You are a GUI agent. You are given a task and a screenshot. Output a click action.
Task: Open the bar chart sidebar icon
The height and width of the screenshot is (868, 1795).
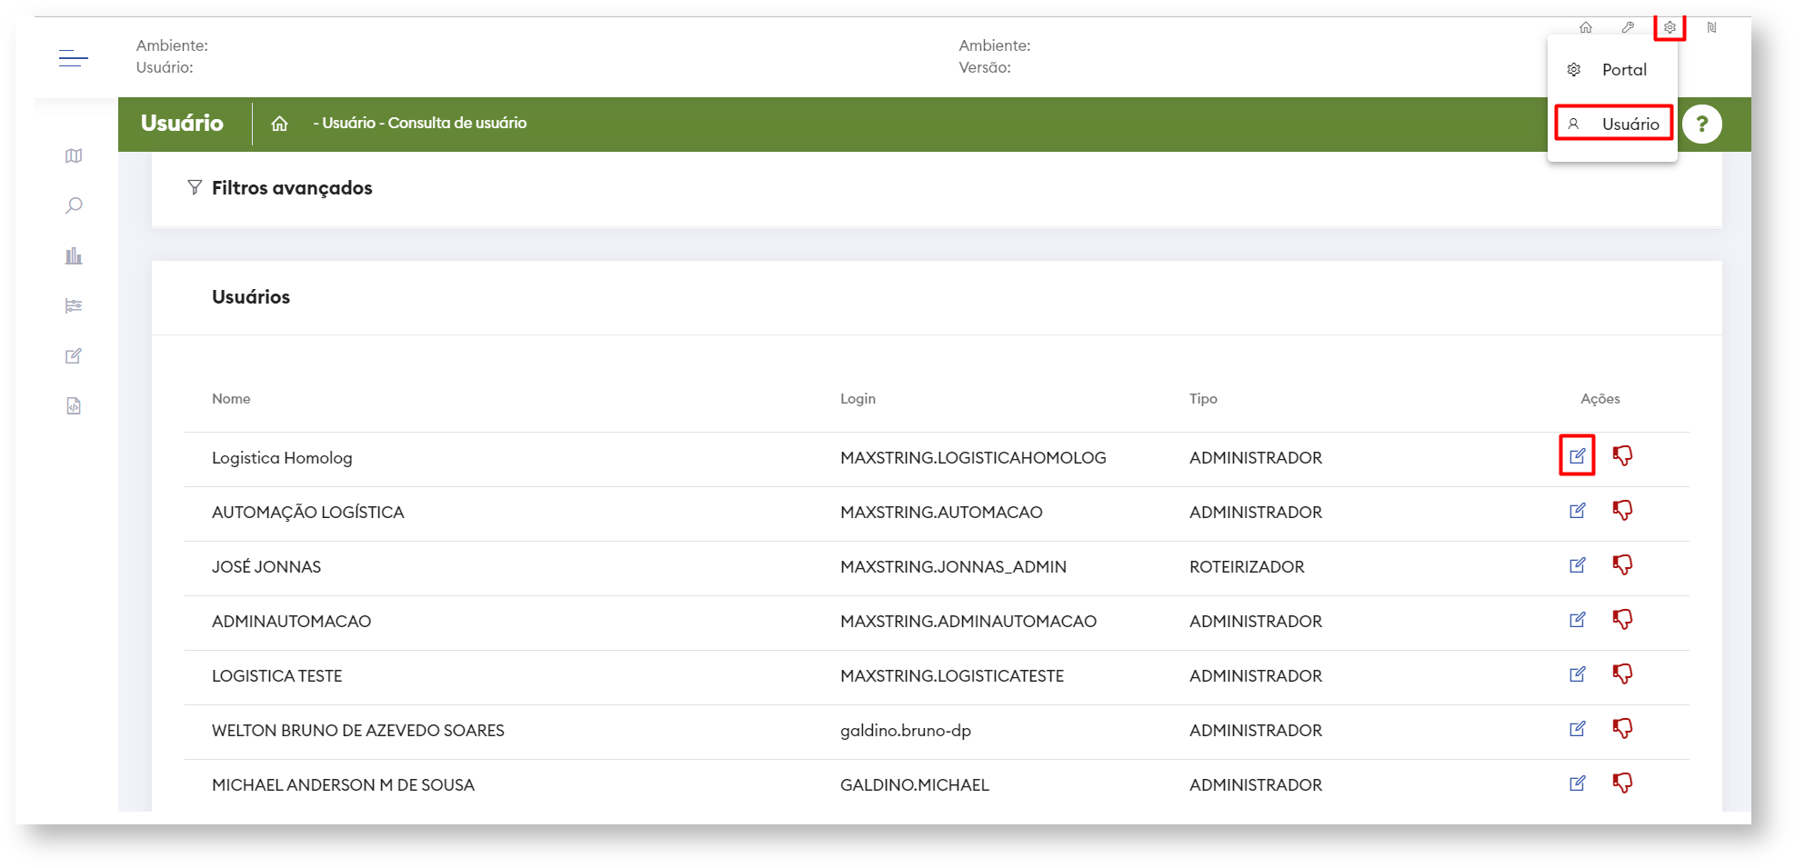74,256
